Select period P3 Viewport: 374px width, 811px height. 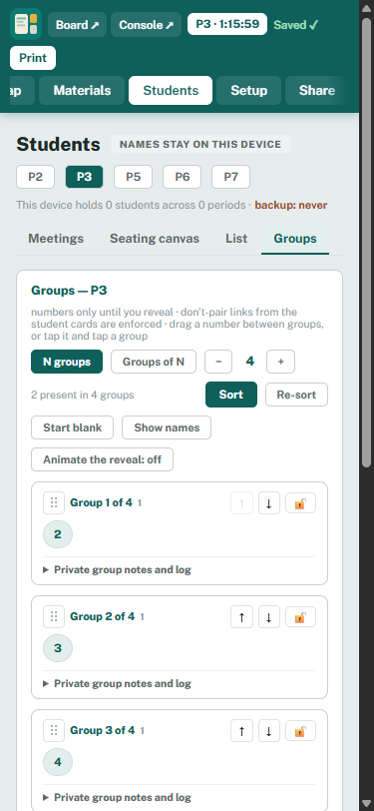[84, 177]
